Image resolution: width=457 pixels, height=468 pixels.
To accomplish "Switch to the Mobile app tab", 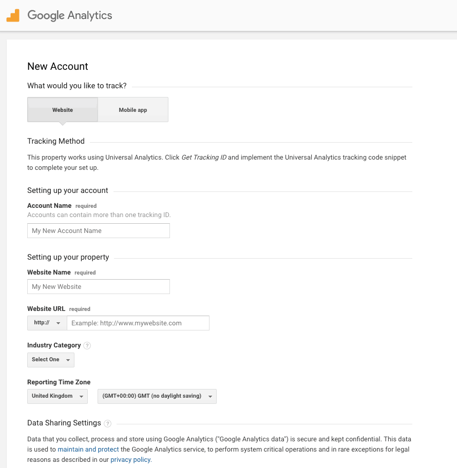I will click(132, 109).
